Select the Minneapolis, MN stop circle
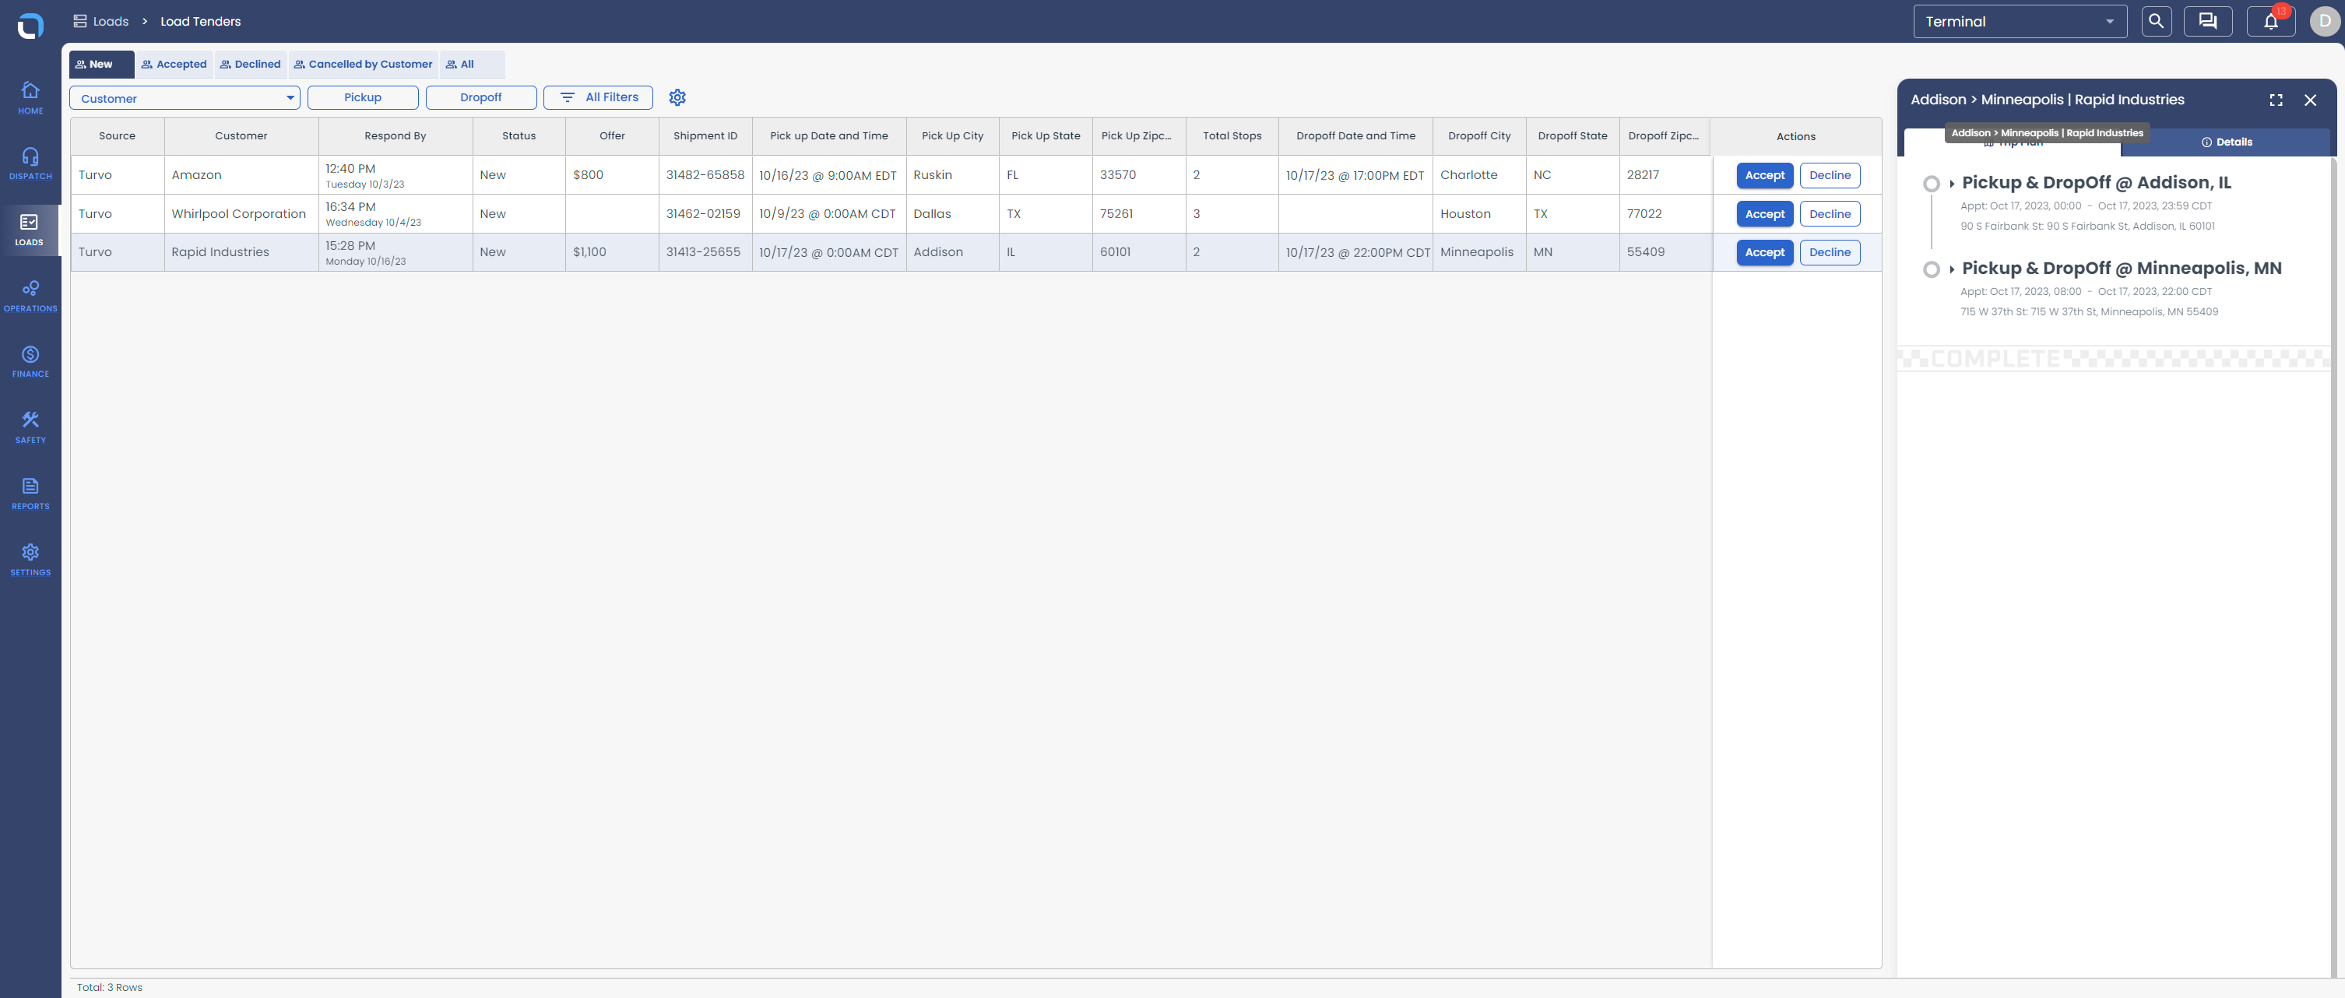The height and width of the screenshot is (998, 2345). [1931, 269]
